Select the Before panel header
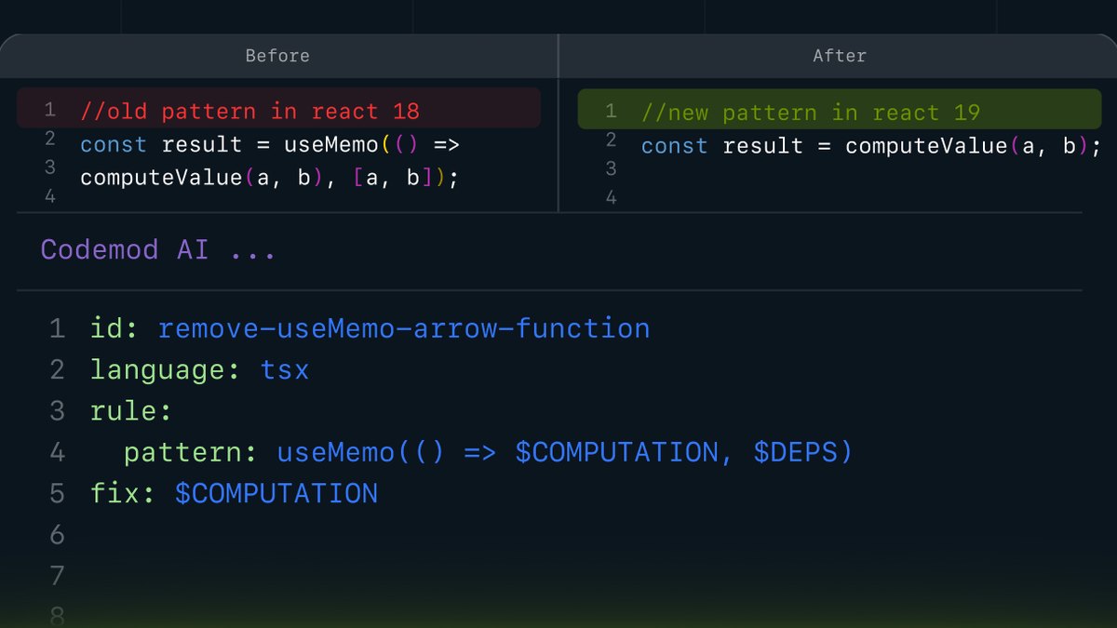The image size is (1117, 628). click(x=277, y=56)
